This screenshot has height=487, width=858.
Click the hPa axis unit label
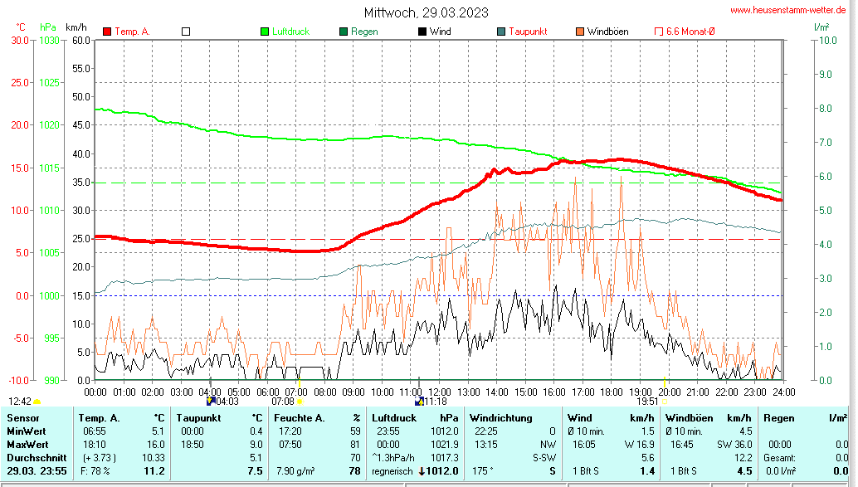(x=49, y=27)
